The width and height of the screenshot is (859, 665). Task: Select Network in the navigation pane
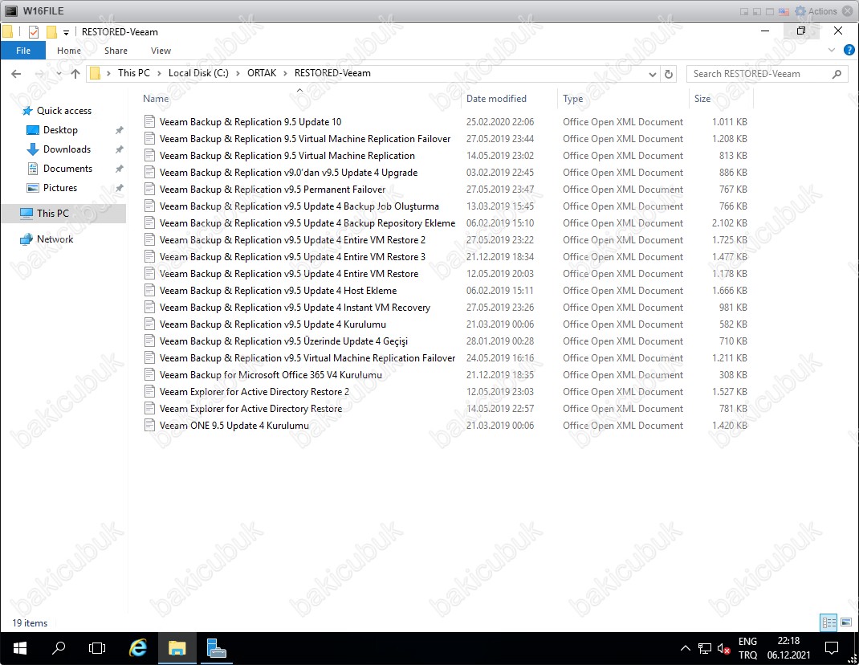tap(55, 239)
